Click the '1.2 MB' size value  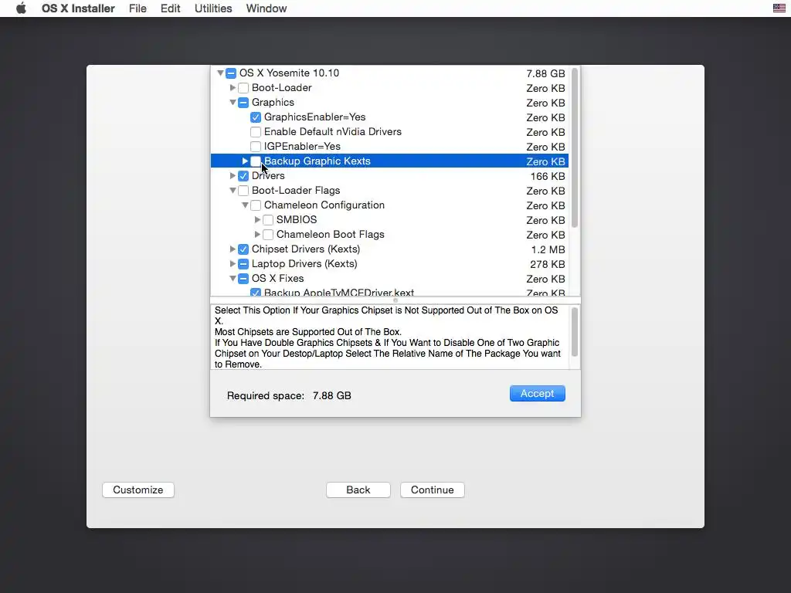[x=548, y=249]
